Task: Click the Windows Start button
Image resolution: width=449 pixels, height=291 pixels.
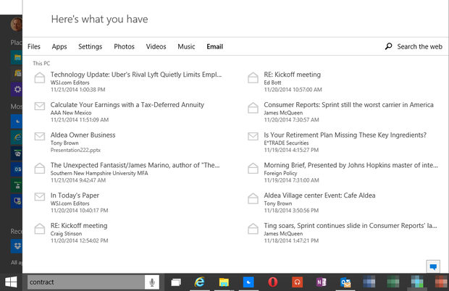Action: click(x=12, y=282)
